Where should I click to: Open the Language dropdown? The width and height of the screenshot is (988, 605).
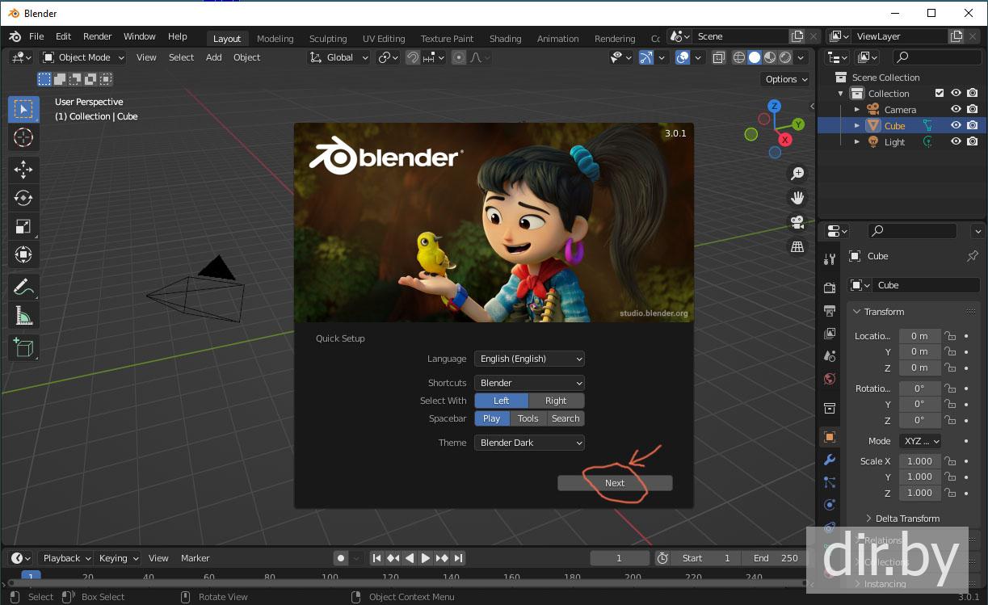tap(529, 359)
